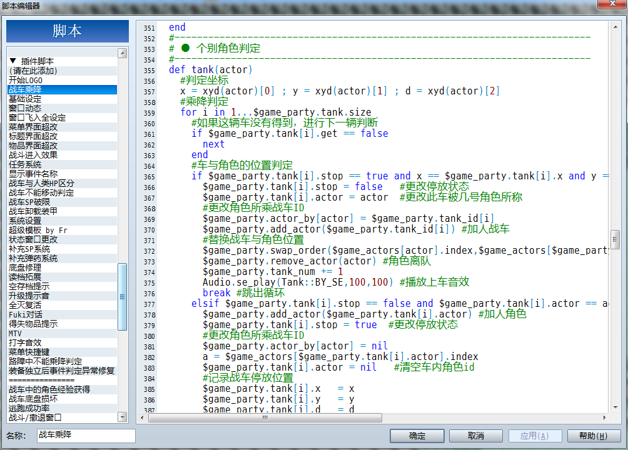The height and width of the screenshot is (450, 628).
Task: Select the 底盘修理 script
Action: click(x=62, y=267)
